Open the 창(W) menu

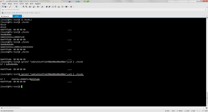[31, 4]
